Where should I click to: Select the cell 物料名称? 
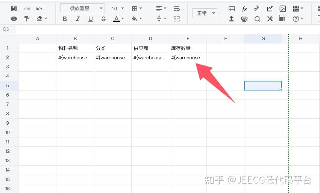75,48
